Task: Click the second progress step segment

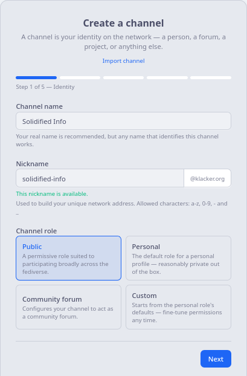Action: pyautogui.click(x=80, y=78)
